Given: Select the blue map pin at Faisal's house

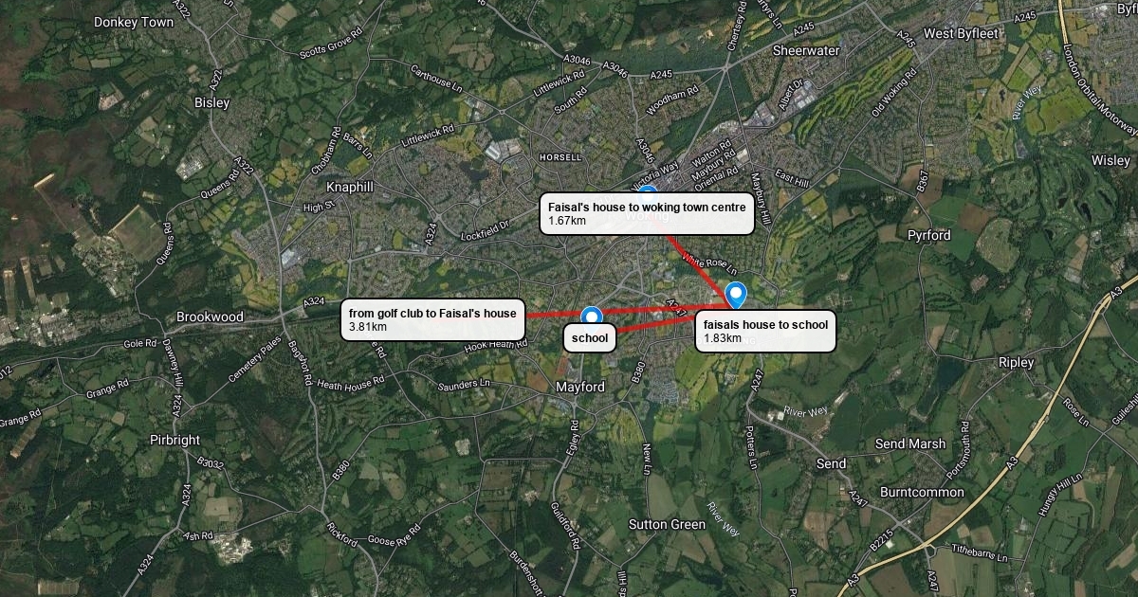Looking at the screenshot, I should pos(735,296).
